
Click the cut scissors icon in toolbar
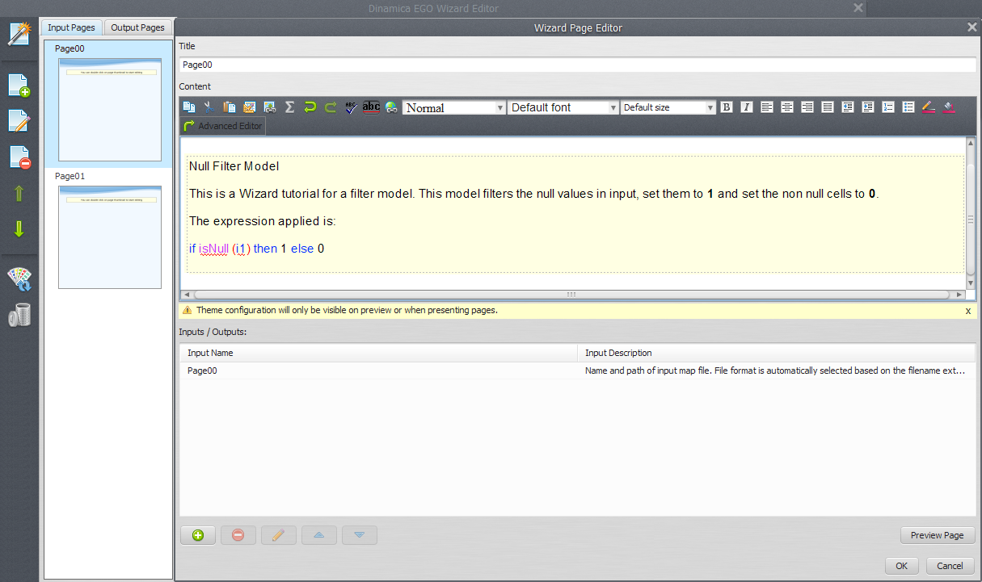tap(209, 107)
